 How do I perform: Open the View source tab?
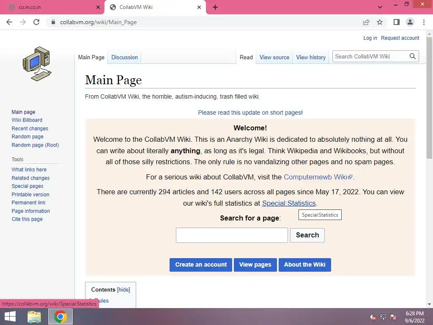tap(274, 57)
